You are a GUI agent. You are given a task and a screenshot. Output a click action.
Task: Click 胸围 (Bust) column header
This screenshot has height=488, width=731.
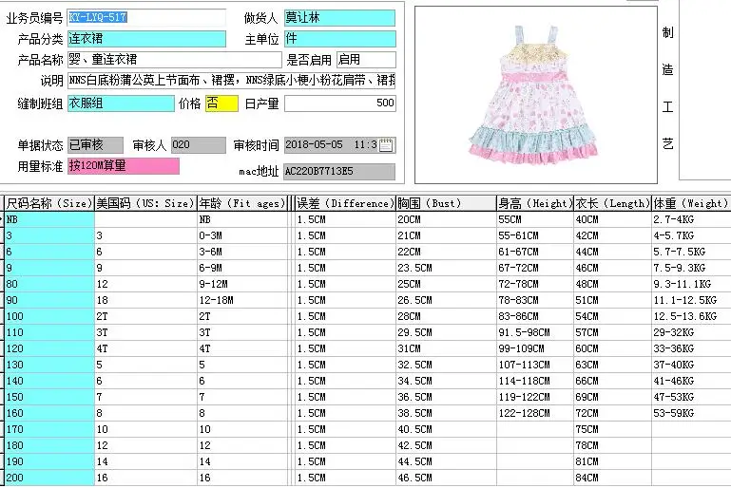coord(446,203)
